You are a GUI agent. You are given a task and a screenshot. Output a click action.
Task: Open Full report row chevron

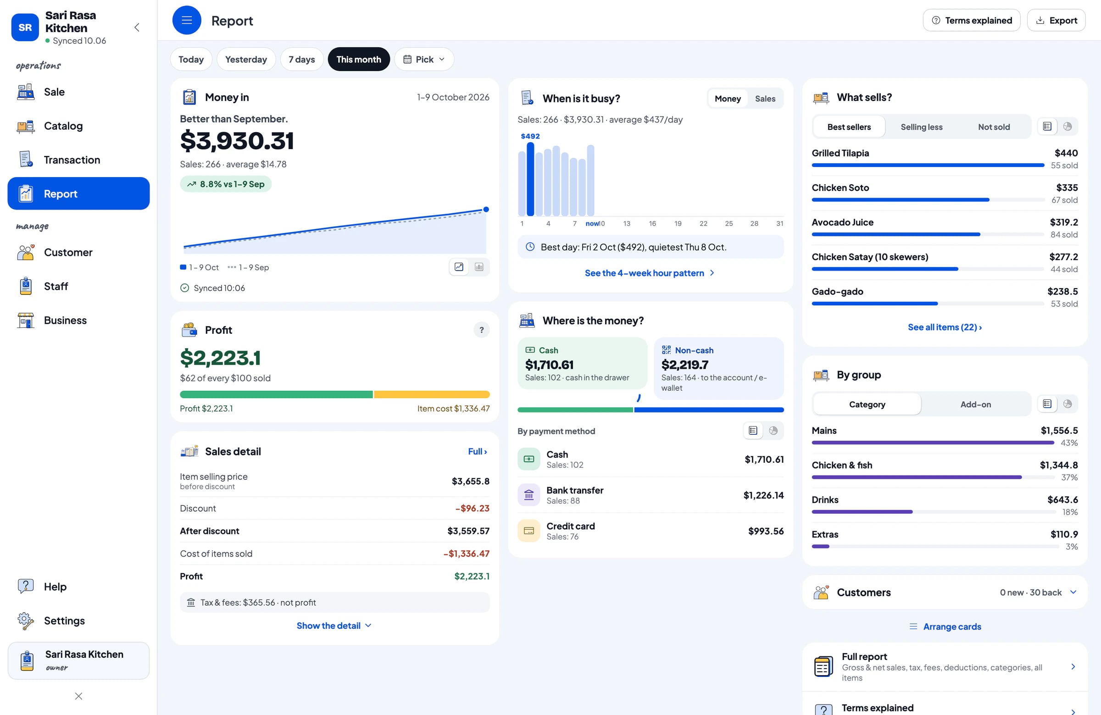[1073, 666]
